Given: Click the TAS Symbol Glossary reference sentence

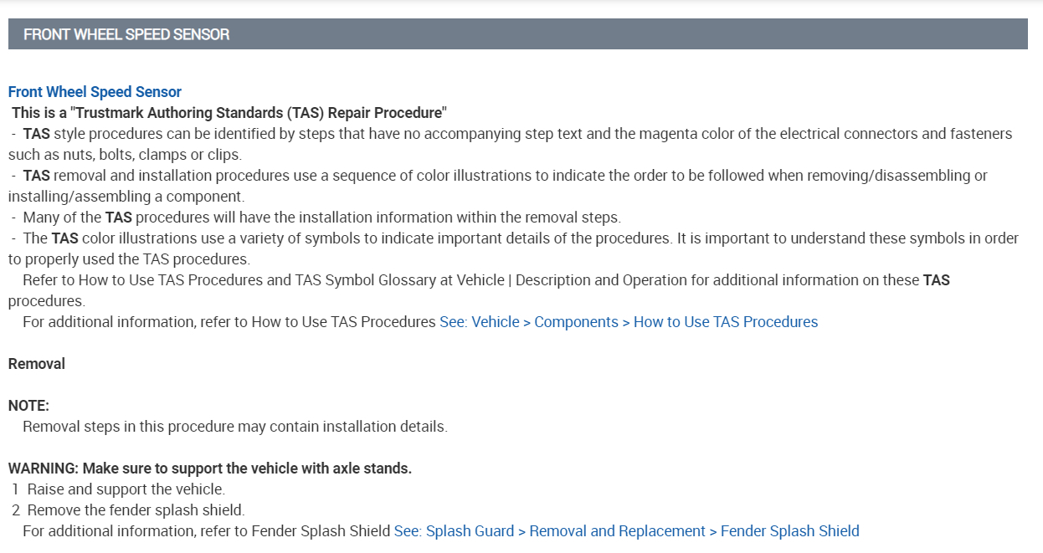Looking at the screenshot, I should pos(486,280).
